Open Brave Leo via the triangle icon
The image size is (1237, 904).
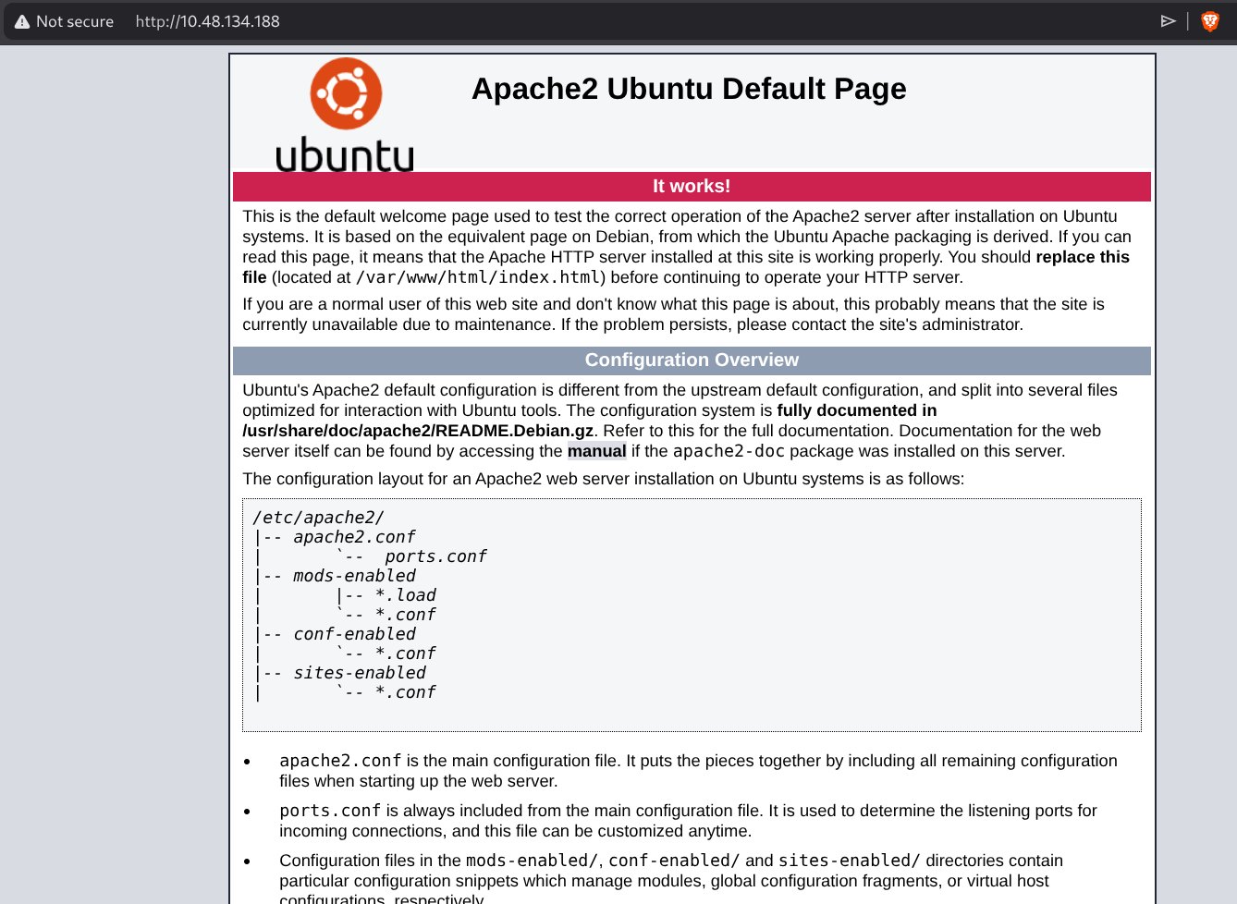[1169, 20]
